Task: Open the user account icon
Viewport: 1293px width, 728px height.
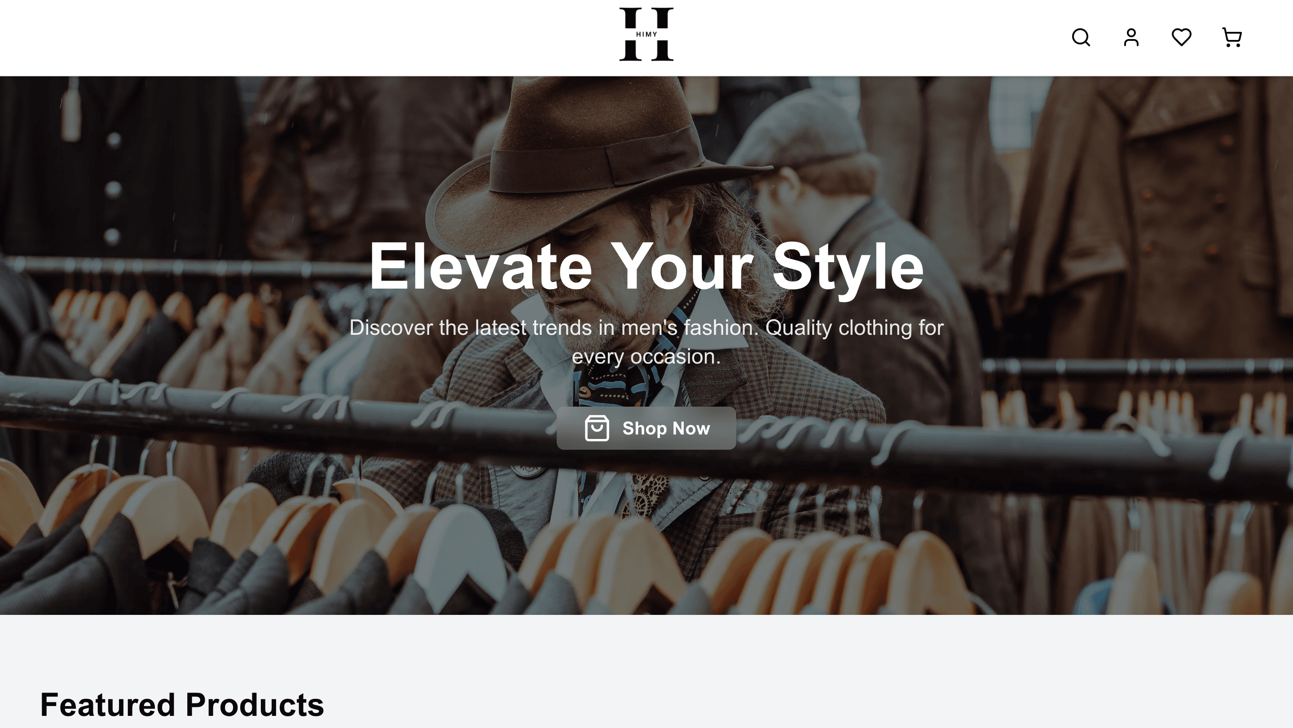Action: (x=1131, y=38)
